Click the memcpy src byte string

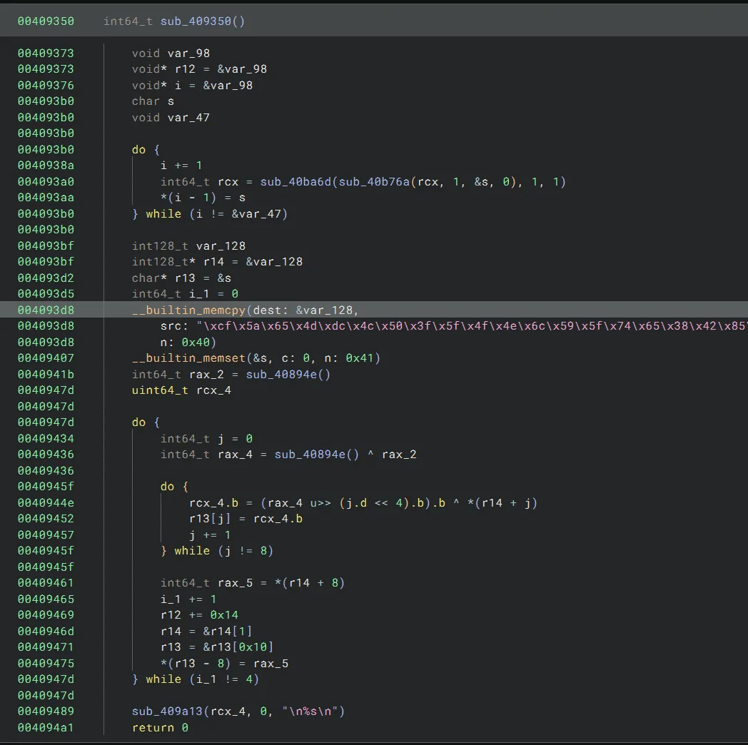(x=471, y=326)
